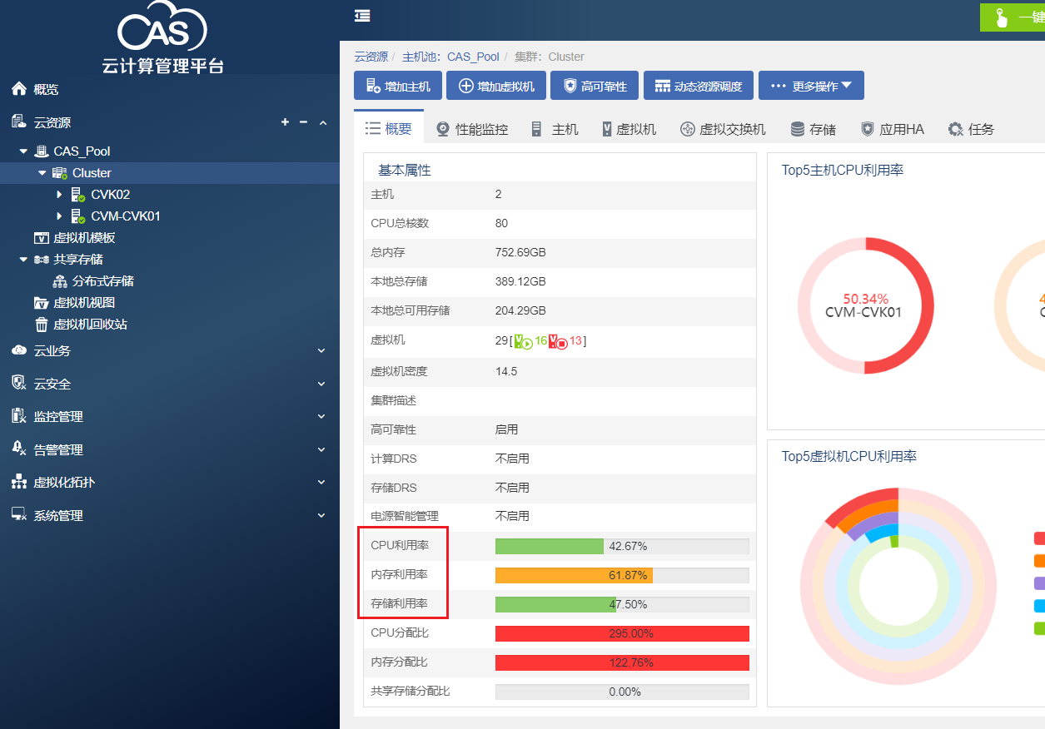The height and width of the screenshot is (729, 1045).
Task: Collapse the sidebar menu toggle icon
Action: (362, 16)
